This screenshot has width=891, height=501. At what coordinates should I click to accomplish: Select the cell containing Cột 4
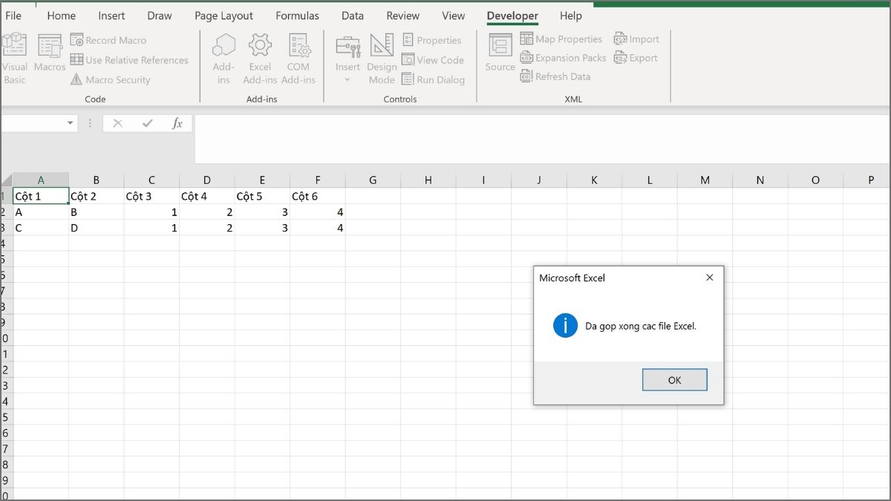(x=207, y=196)
